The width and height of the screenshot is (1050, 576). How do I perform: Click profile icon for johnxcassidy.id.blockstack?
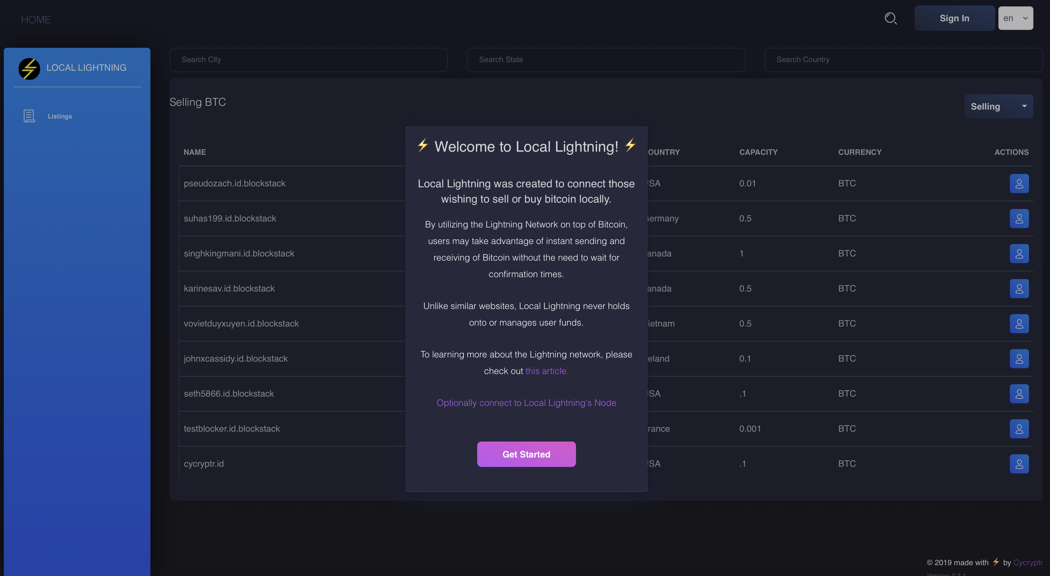pyautogui.click(x=1019, y=358)
